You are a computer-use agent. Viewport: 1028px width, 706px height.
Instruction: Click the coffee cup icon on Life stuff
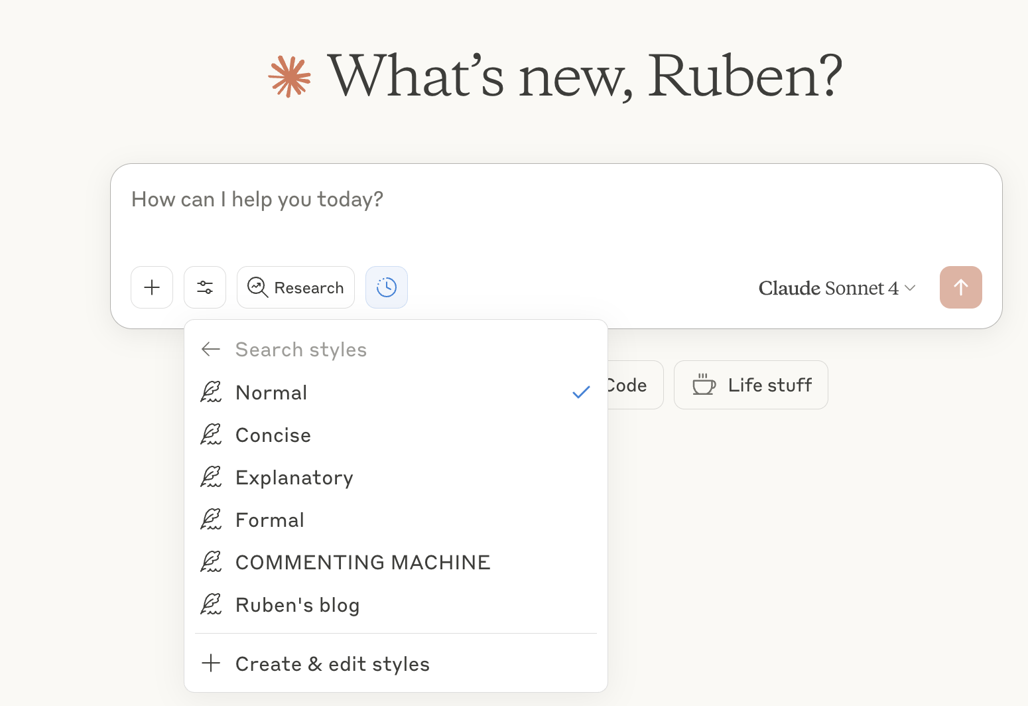tap(704, 385)
